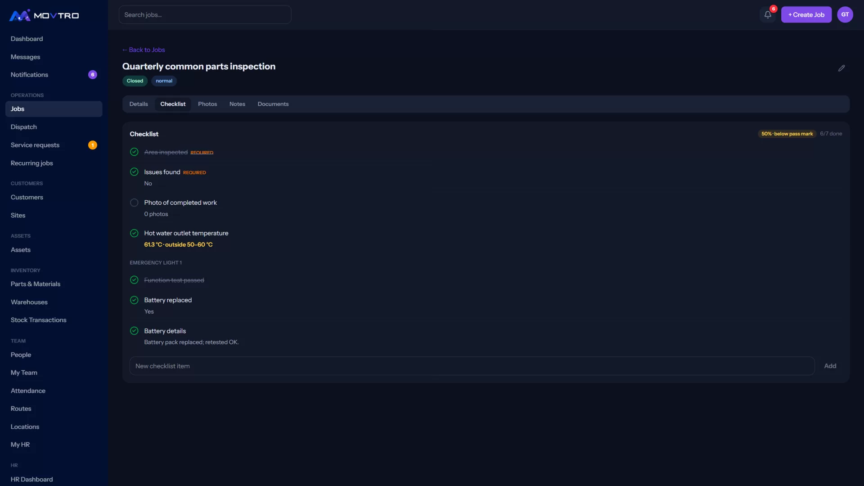Open People in the Team section
Viewport: 864px width, 486px height.
point(54,355)
